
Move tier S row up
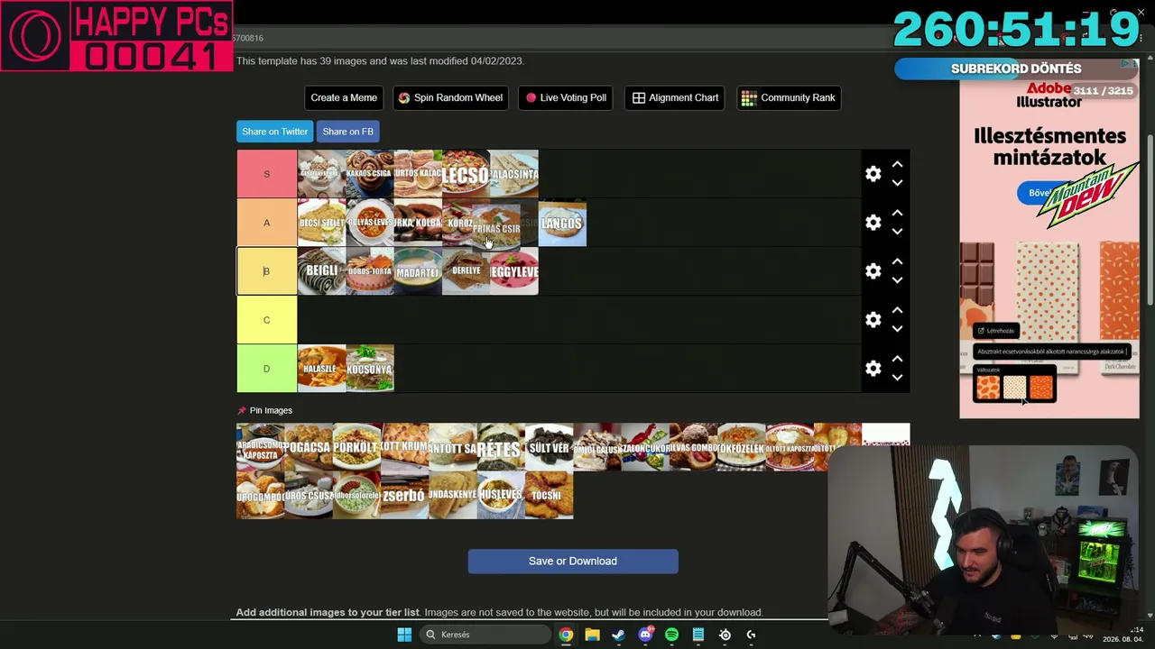897,165
